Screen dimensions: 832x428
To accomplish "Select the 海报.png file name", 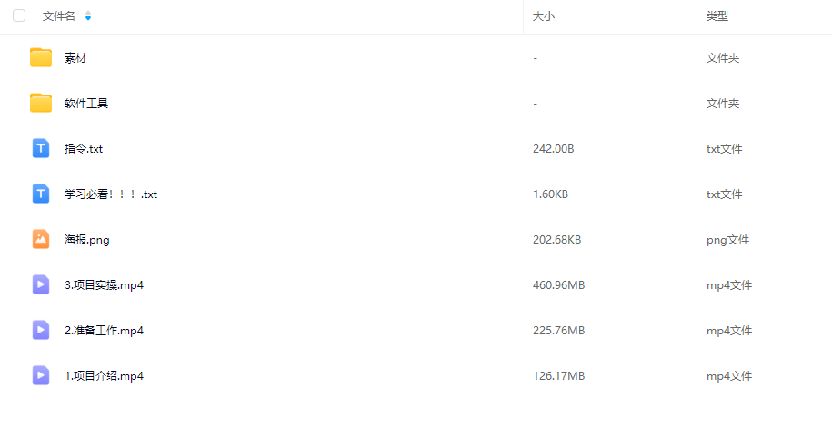I will pos(87,240).
